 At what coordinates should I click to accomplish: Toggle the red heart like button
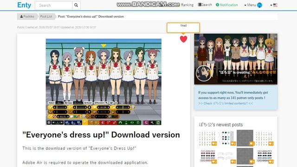[x=183, y=39]
